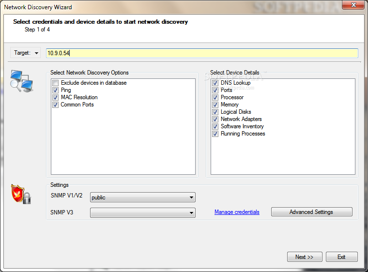Click the 'Step 1 of 4' text
Viewport: 368px width, 272px height.
point(37,30)
